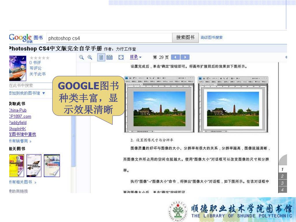Select page marker 1 on right
296x222 pixels.
[x=282, y=169]
